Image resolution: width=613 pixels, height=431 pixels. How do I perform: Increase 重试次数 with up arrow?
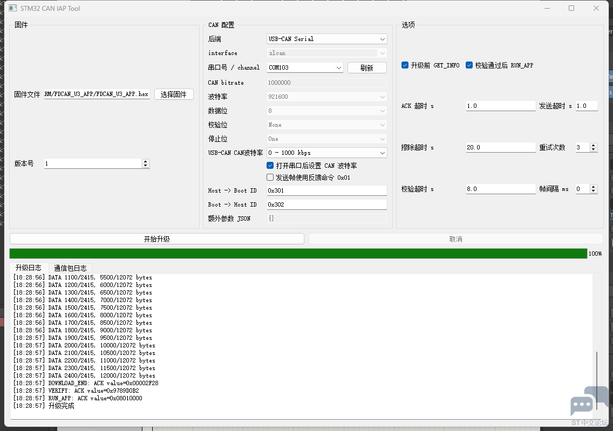click(x=594, y=145)
